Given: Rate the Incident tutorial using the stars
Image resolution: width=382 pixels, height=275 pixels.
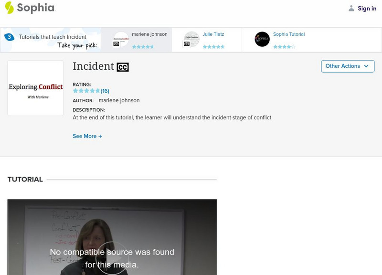Looking at the screenshot, I should [x=86, y=90].
